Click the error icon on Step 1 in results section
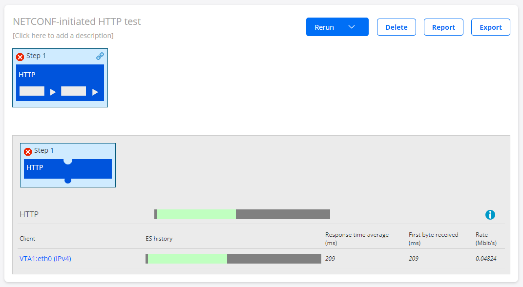The image size is (523, 287). tap(28, 151)
